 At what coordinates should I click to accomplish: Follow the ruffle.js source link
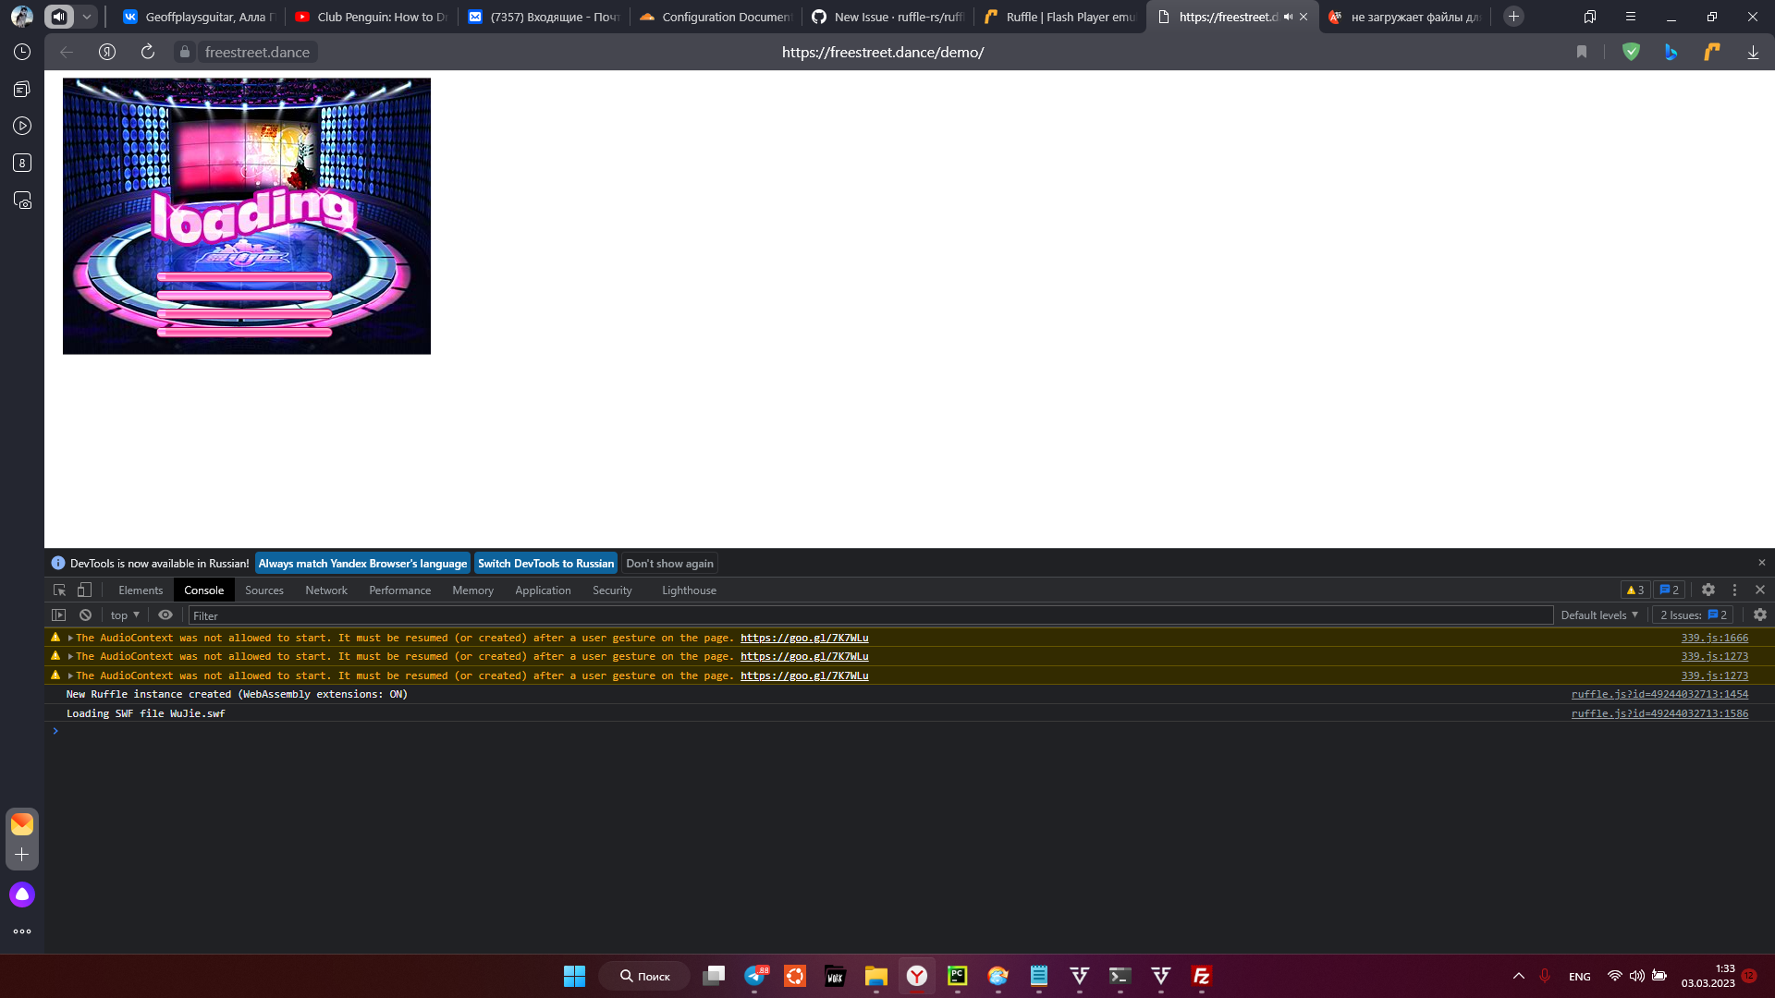[x=1659, y=694]
